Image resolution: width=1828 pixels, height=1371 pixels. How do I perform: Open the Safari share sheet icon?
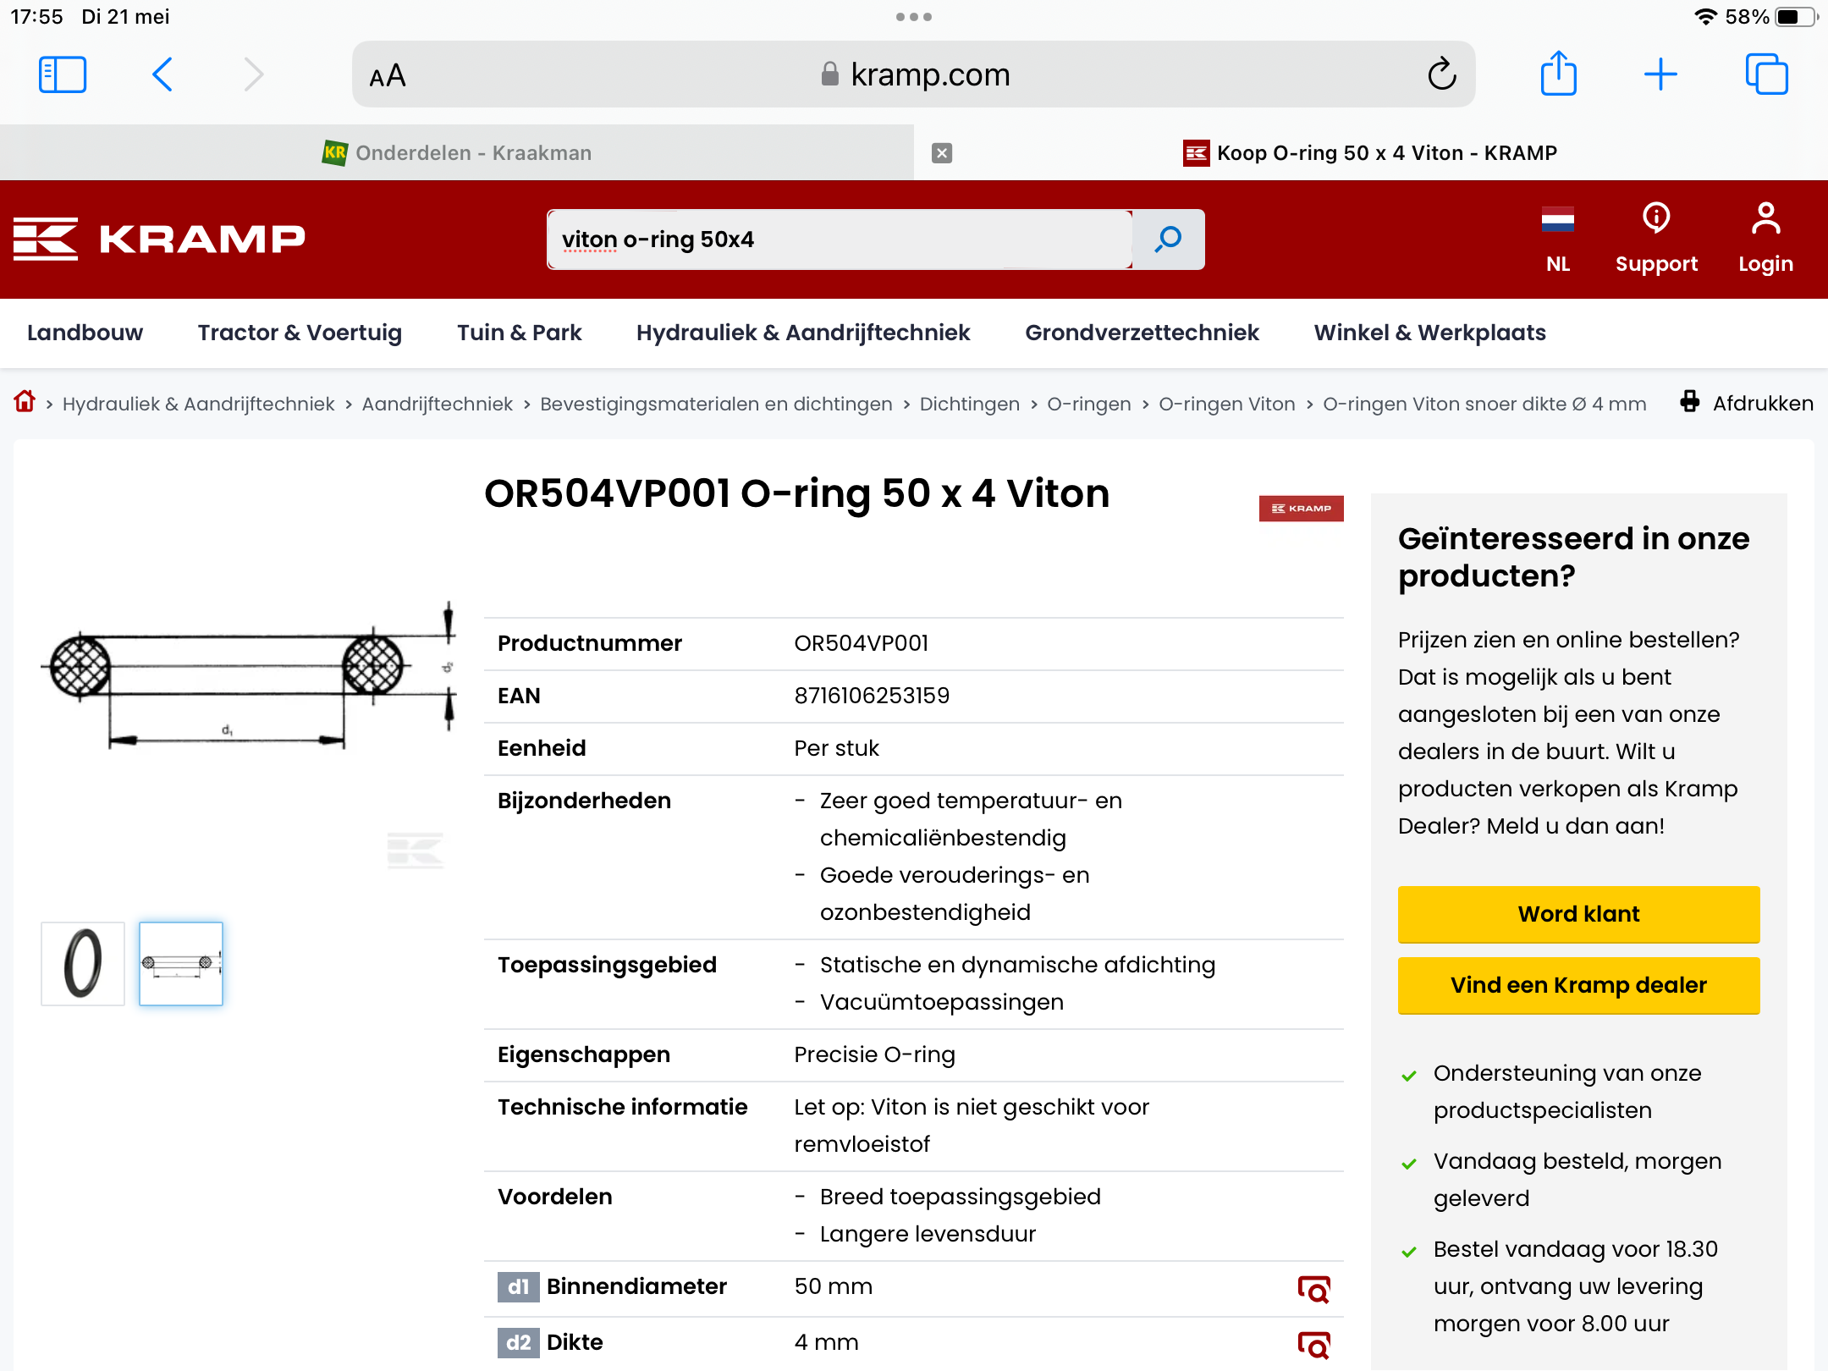(1558, 74)
